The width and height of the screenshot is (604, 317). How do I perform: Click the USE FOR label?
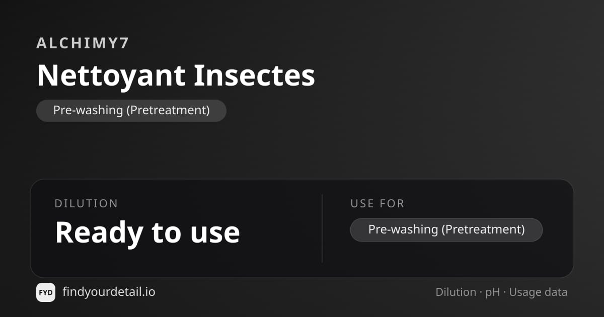[x=378, y=204]
